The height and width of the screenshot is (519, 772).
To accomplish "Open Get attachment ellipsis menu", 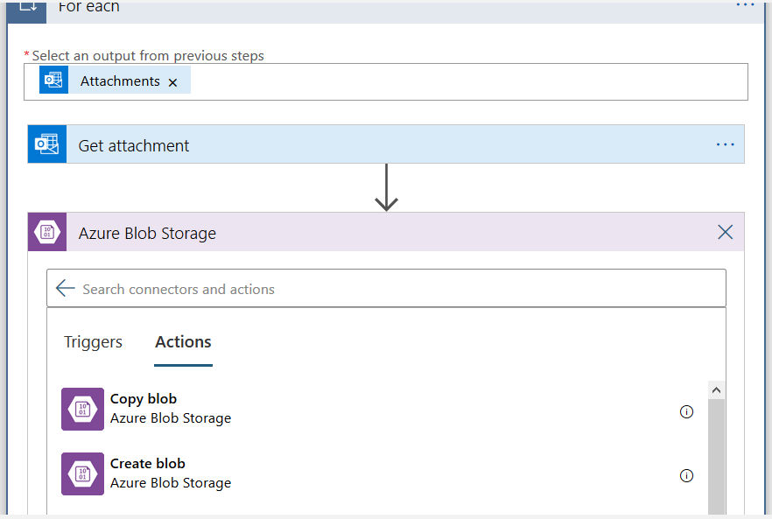I will 726,144.
